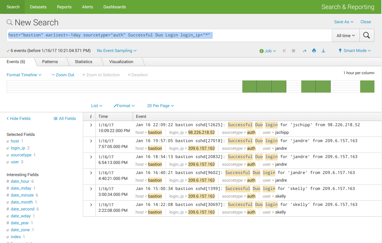
Task: Open the Save As menu
Action: point(344,22)
